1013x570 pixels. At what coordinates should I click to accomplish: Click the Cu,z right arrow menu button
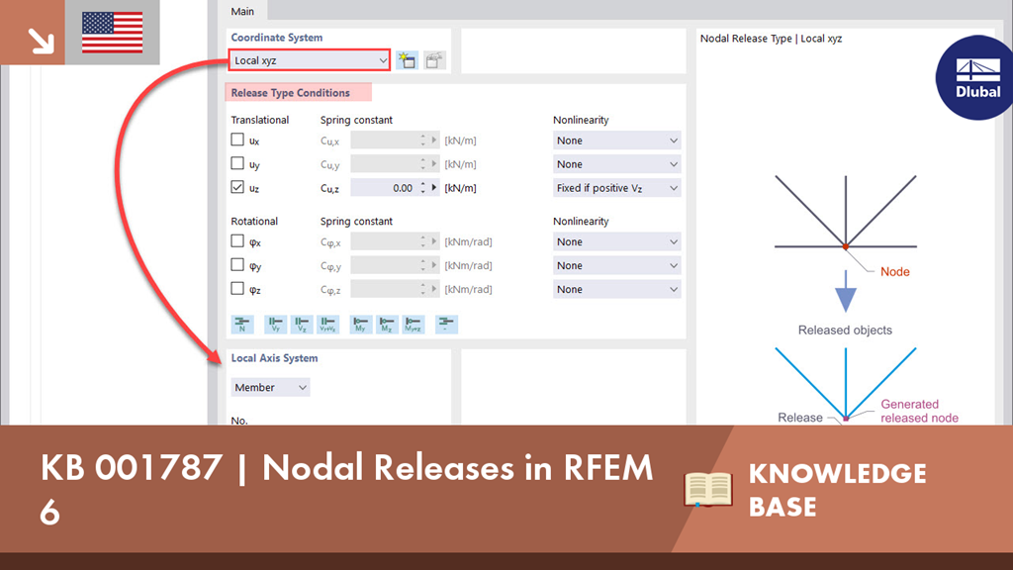tap(434, 188)
